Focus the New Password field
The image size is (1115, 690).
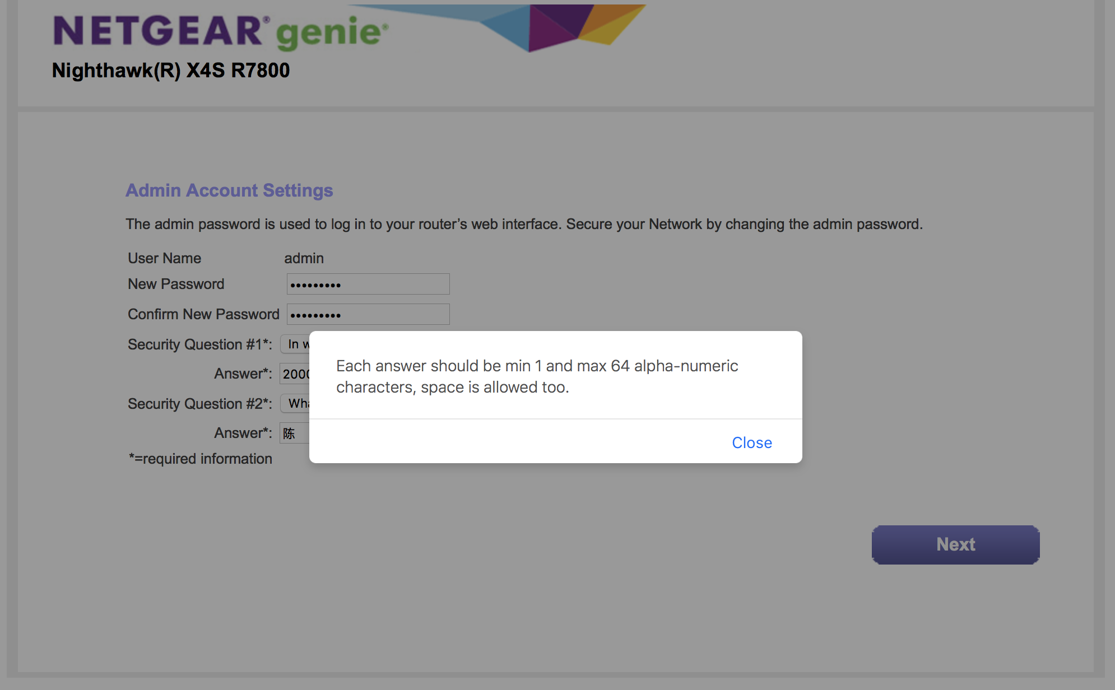(368, 284)
